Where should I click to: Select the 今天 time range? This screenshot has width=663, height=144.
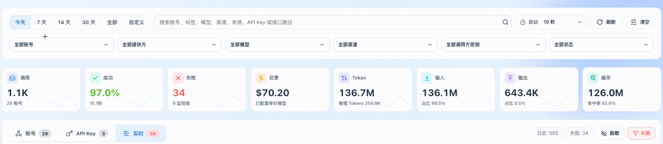[x=20, y=23]
